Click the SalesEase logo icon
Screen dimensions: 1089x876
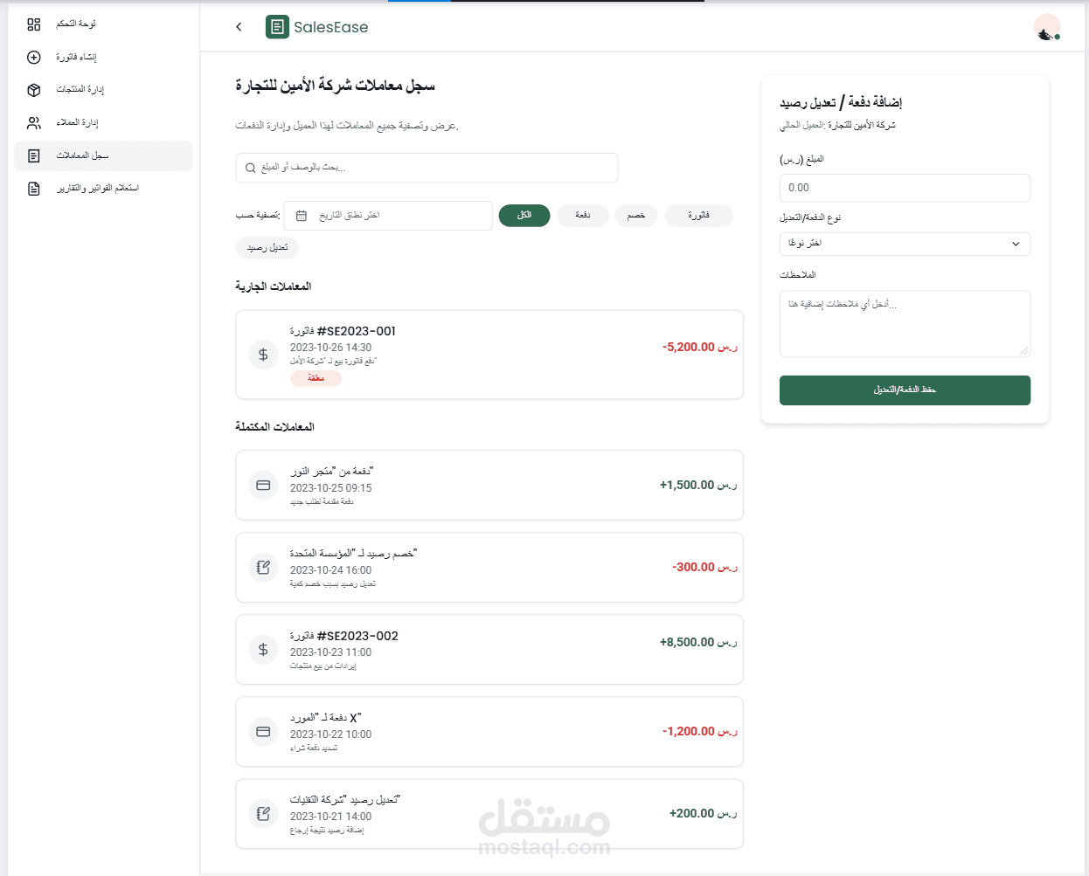pos(277,27)
